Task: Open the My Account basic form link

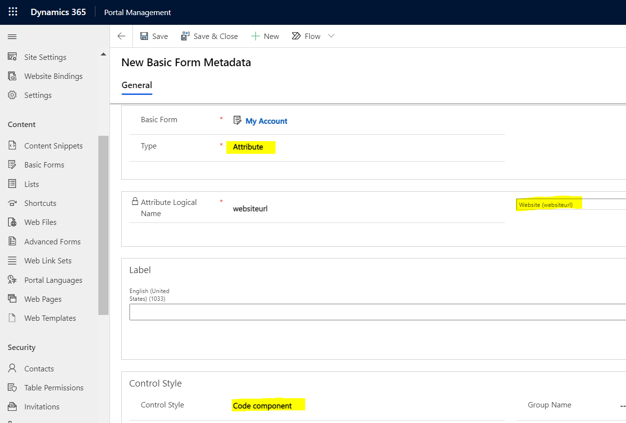Action: (267, 121)
